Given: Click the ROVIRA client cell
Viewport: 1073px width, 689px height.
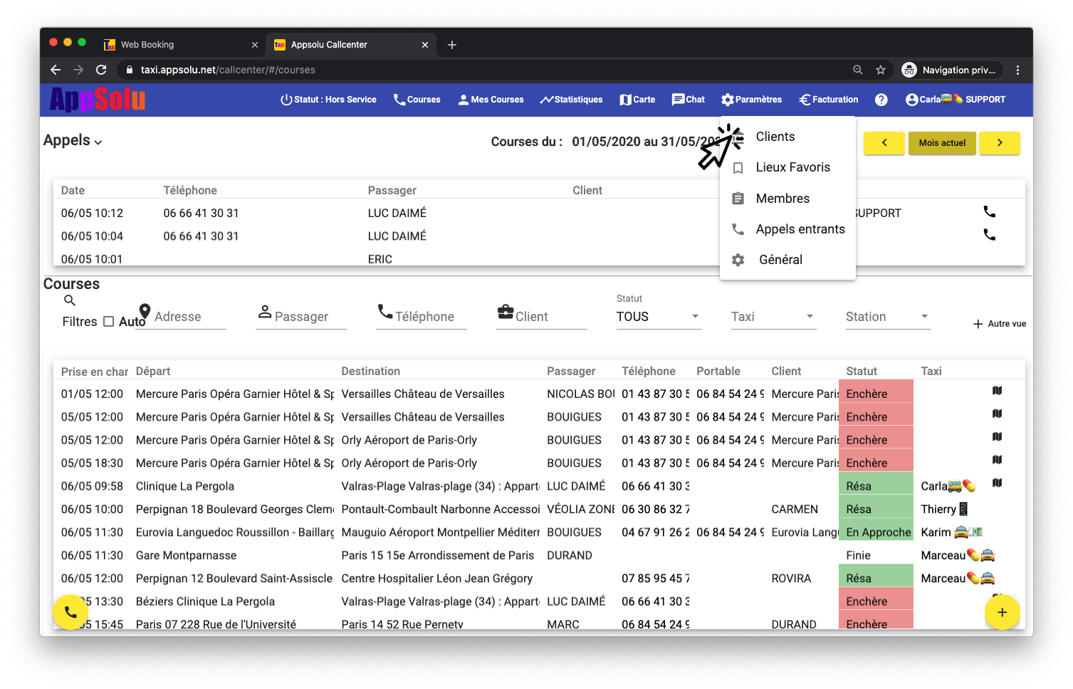Looking at the screenshot, I should [791, 579].
